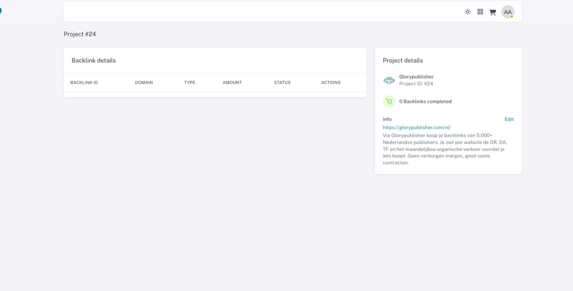
Task: Click the info label in Project details
Action: click(x=387, y=119)
